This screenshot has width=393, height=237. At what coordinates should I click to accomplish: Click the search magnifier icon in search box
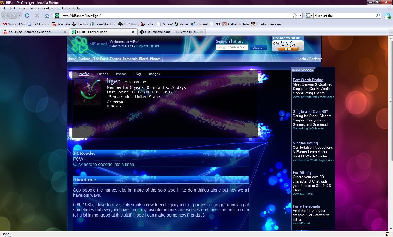coord(378,16)
